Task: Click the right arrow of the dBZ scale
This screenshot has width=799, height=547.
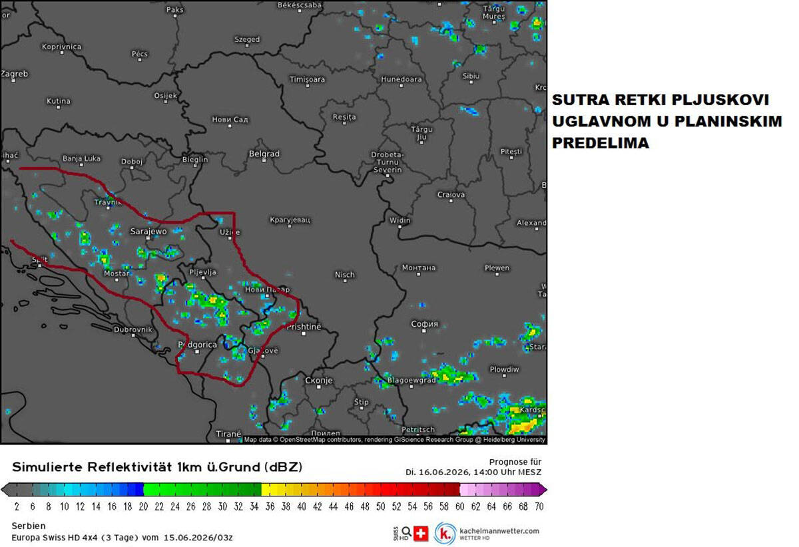Action: pyautogui.click(x=542, y=490)
